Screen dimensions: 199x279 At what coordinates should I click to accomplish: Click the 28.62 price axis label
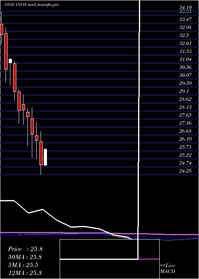point(185,99)
